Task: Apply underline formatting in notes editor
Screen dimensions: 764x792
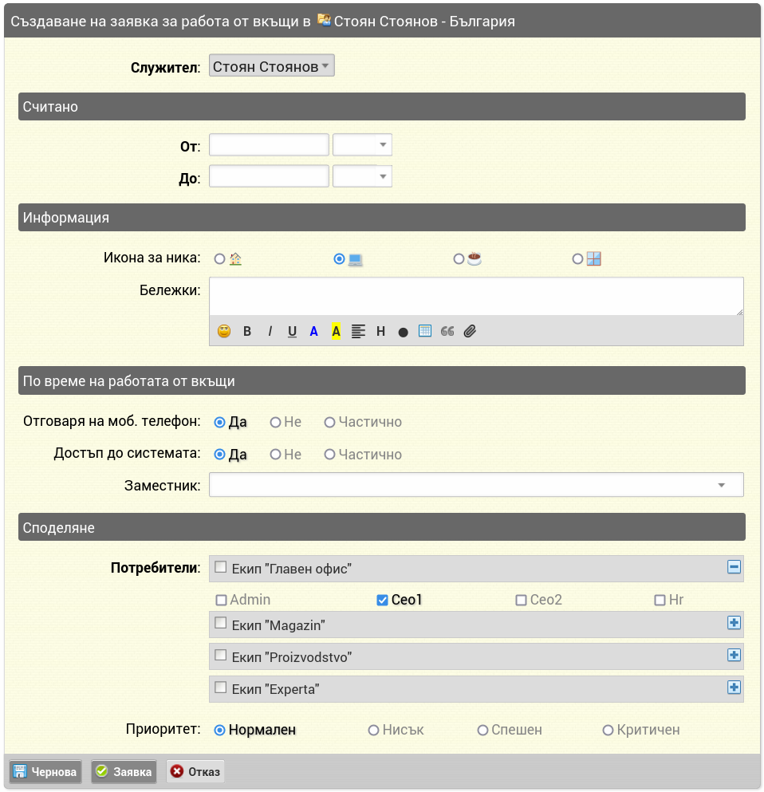Action: pyautogui.click(x=292, y=331)
